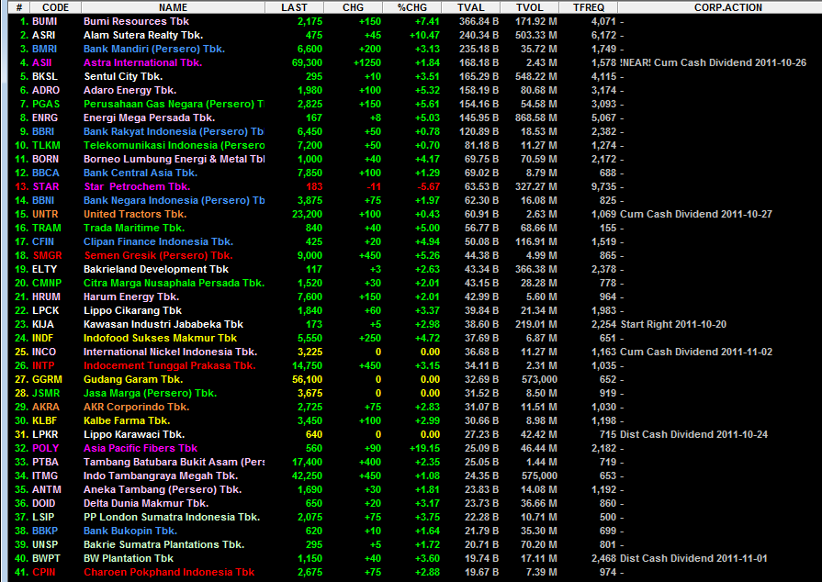Image resolution: width=822 pixels, height=582 pixels.
Task: Select the LPCK code cell
Action: pos(45,310)
